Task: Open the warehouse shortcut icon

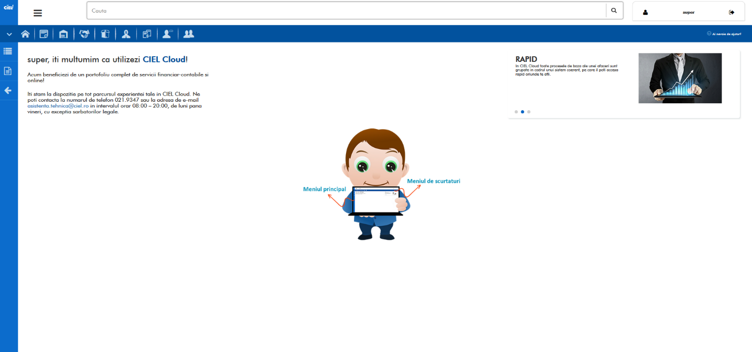Action: [64, 34]
